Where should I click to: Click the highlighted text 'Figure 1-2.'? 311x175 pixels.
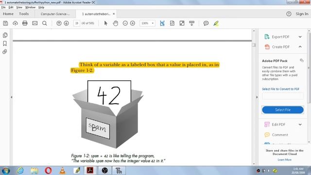coord(82,70)
